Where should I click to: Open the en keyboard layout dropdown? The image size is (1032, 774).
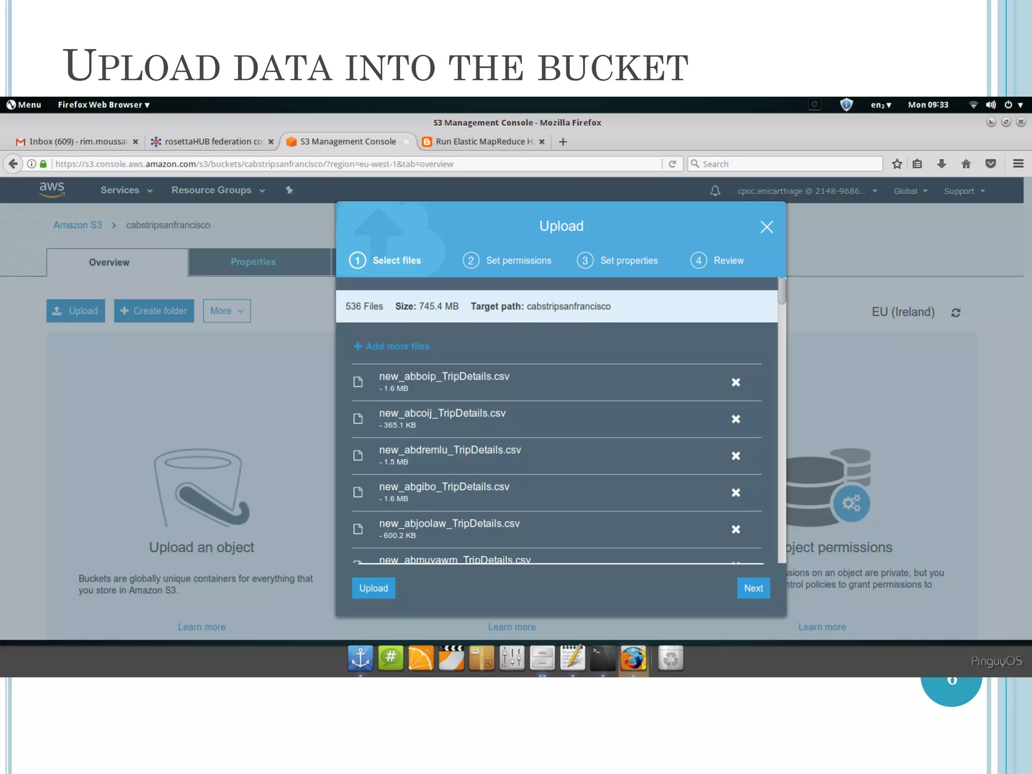click(x=881, y=105)
